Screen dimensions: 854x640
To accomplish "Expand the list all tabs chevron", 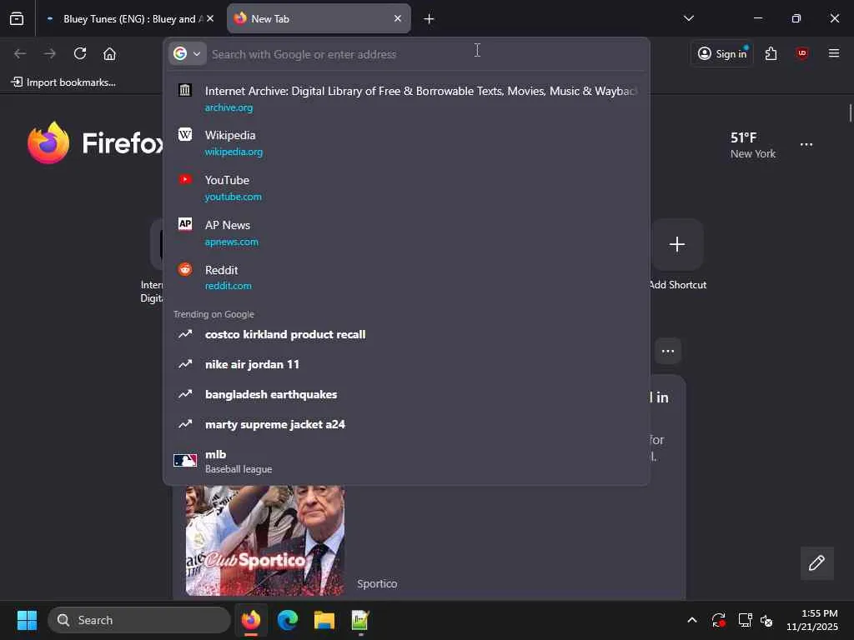I will coord(688,18).
